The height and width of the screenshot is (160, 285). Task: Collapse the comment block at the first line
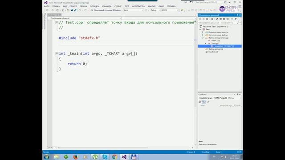tap(57, 23)
